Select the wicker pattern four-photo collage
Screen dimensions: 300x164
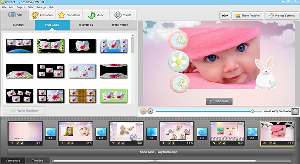[82, 96]
